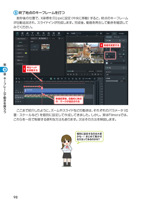Open the Templates icon in top toolbar

point(59,33)
